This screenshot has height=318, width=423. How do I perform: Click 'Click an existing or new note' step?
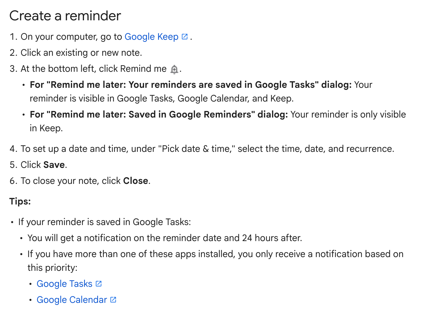click(81, 53)
